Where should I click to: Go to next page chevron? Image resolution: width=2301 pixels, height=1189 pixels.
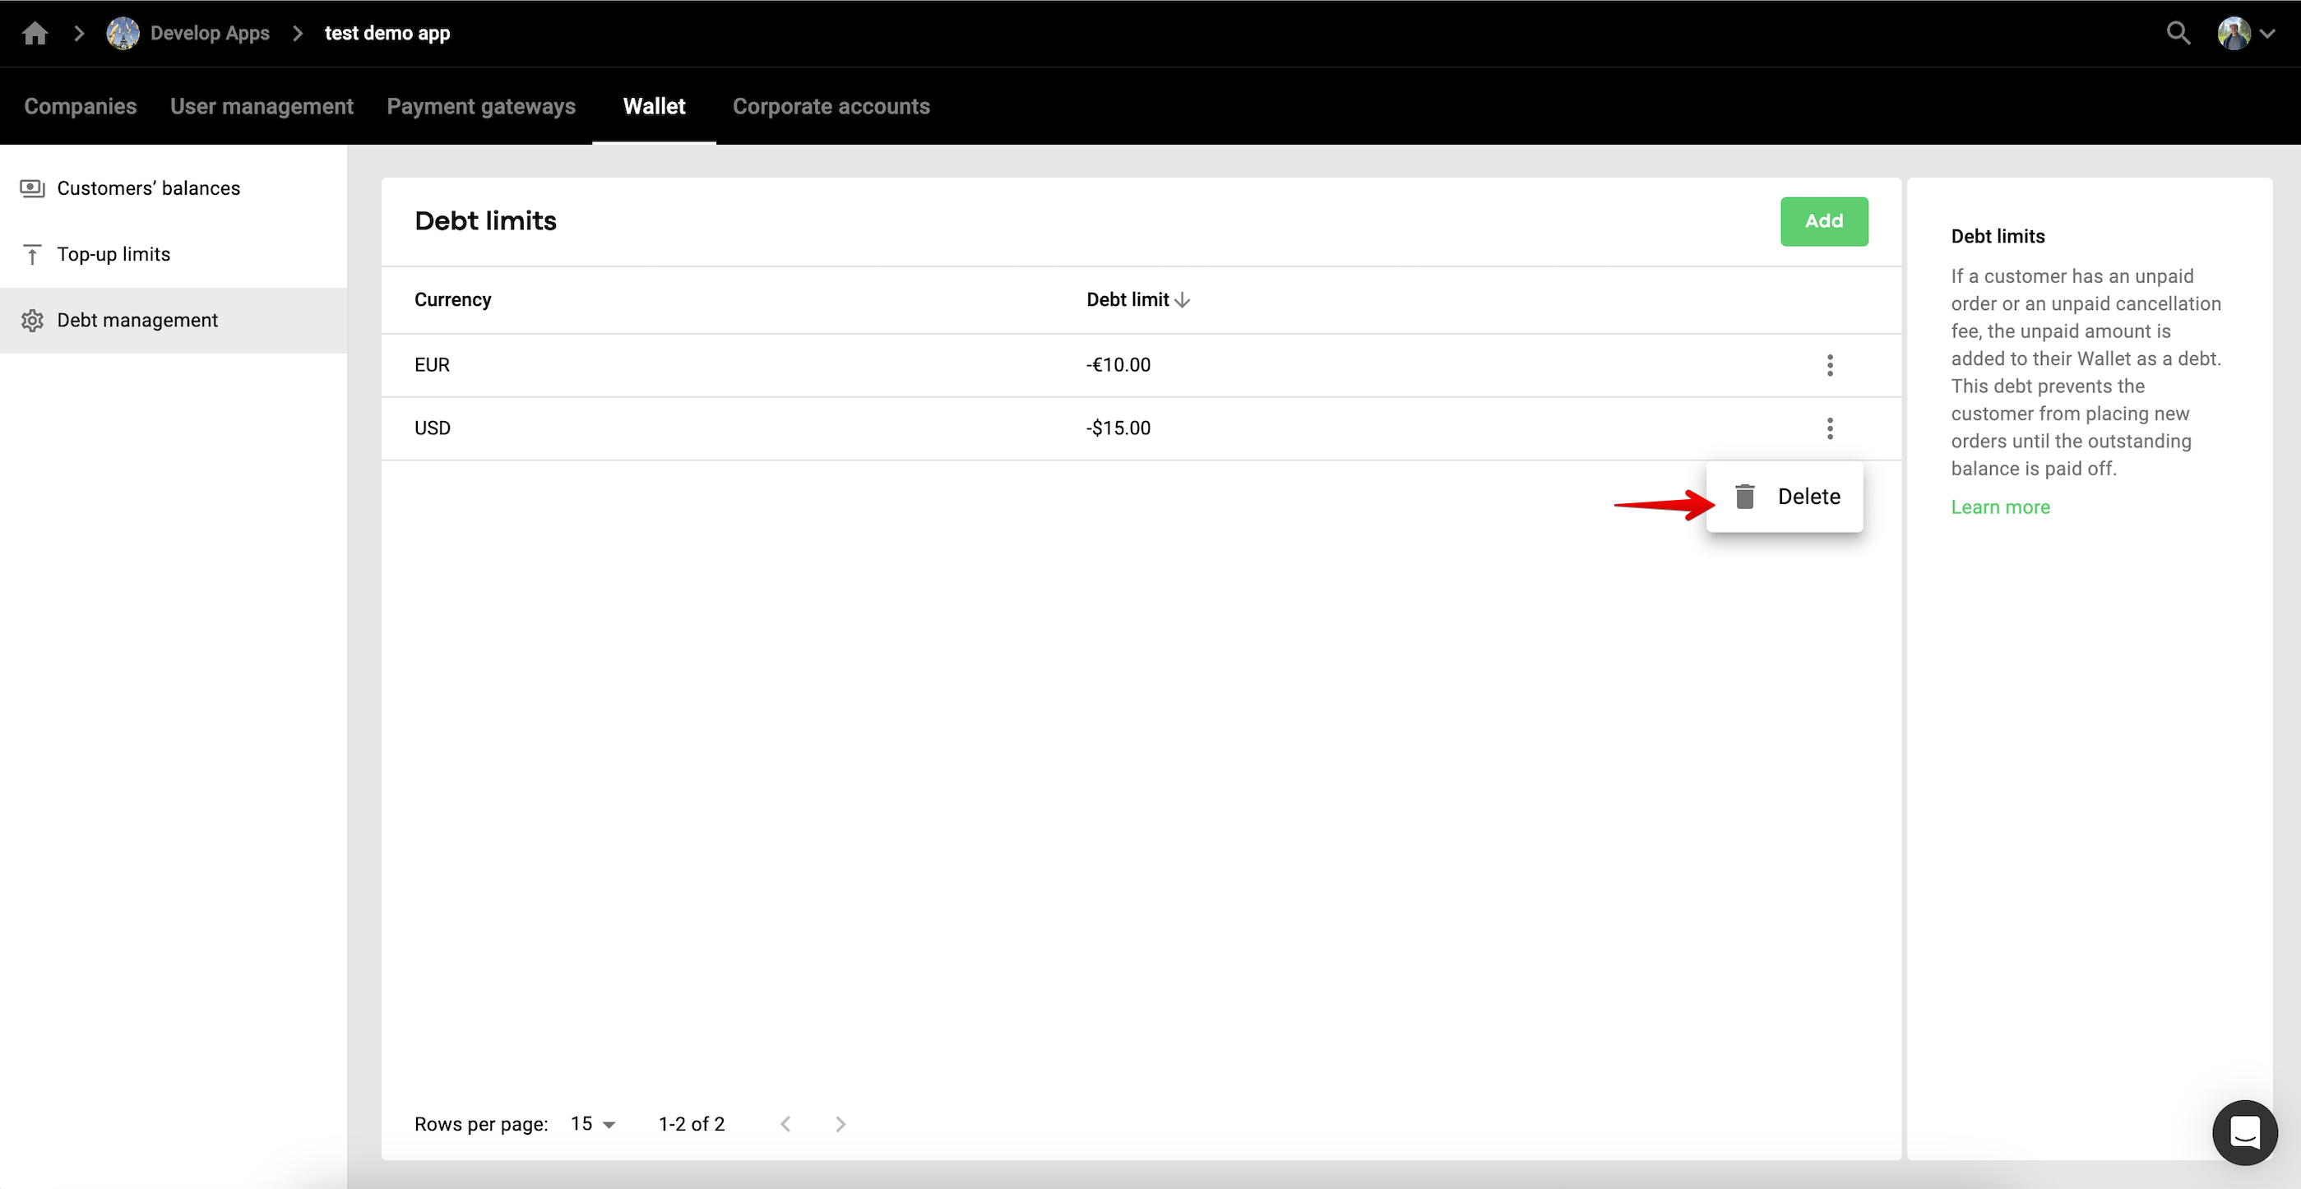(840, 1124)
